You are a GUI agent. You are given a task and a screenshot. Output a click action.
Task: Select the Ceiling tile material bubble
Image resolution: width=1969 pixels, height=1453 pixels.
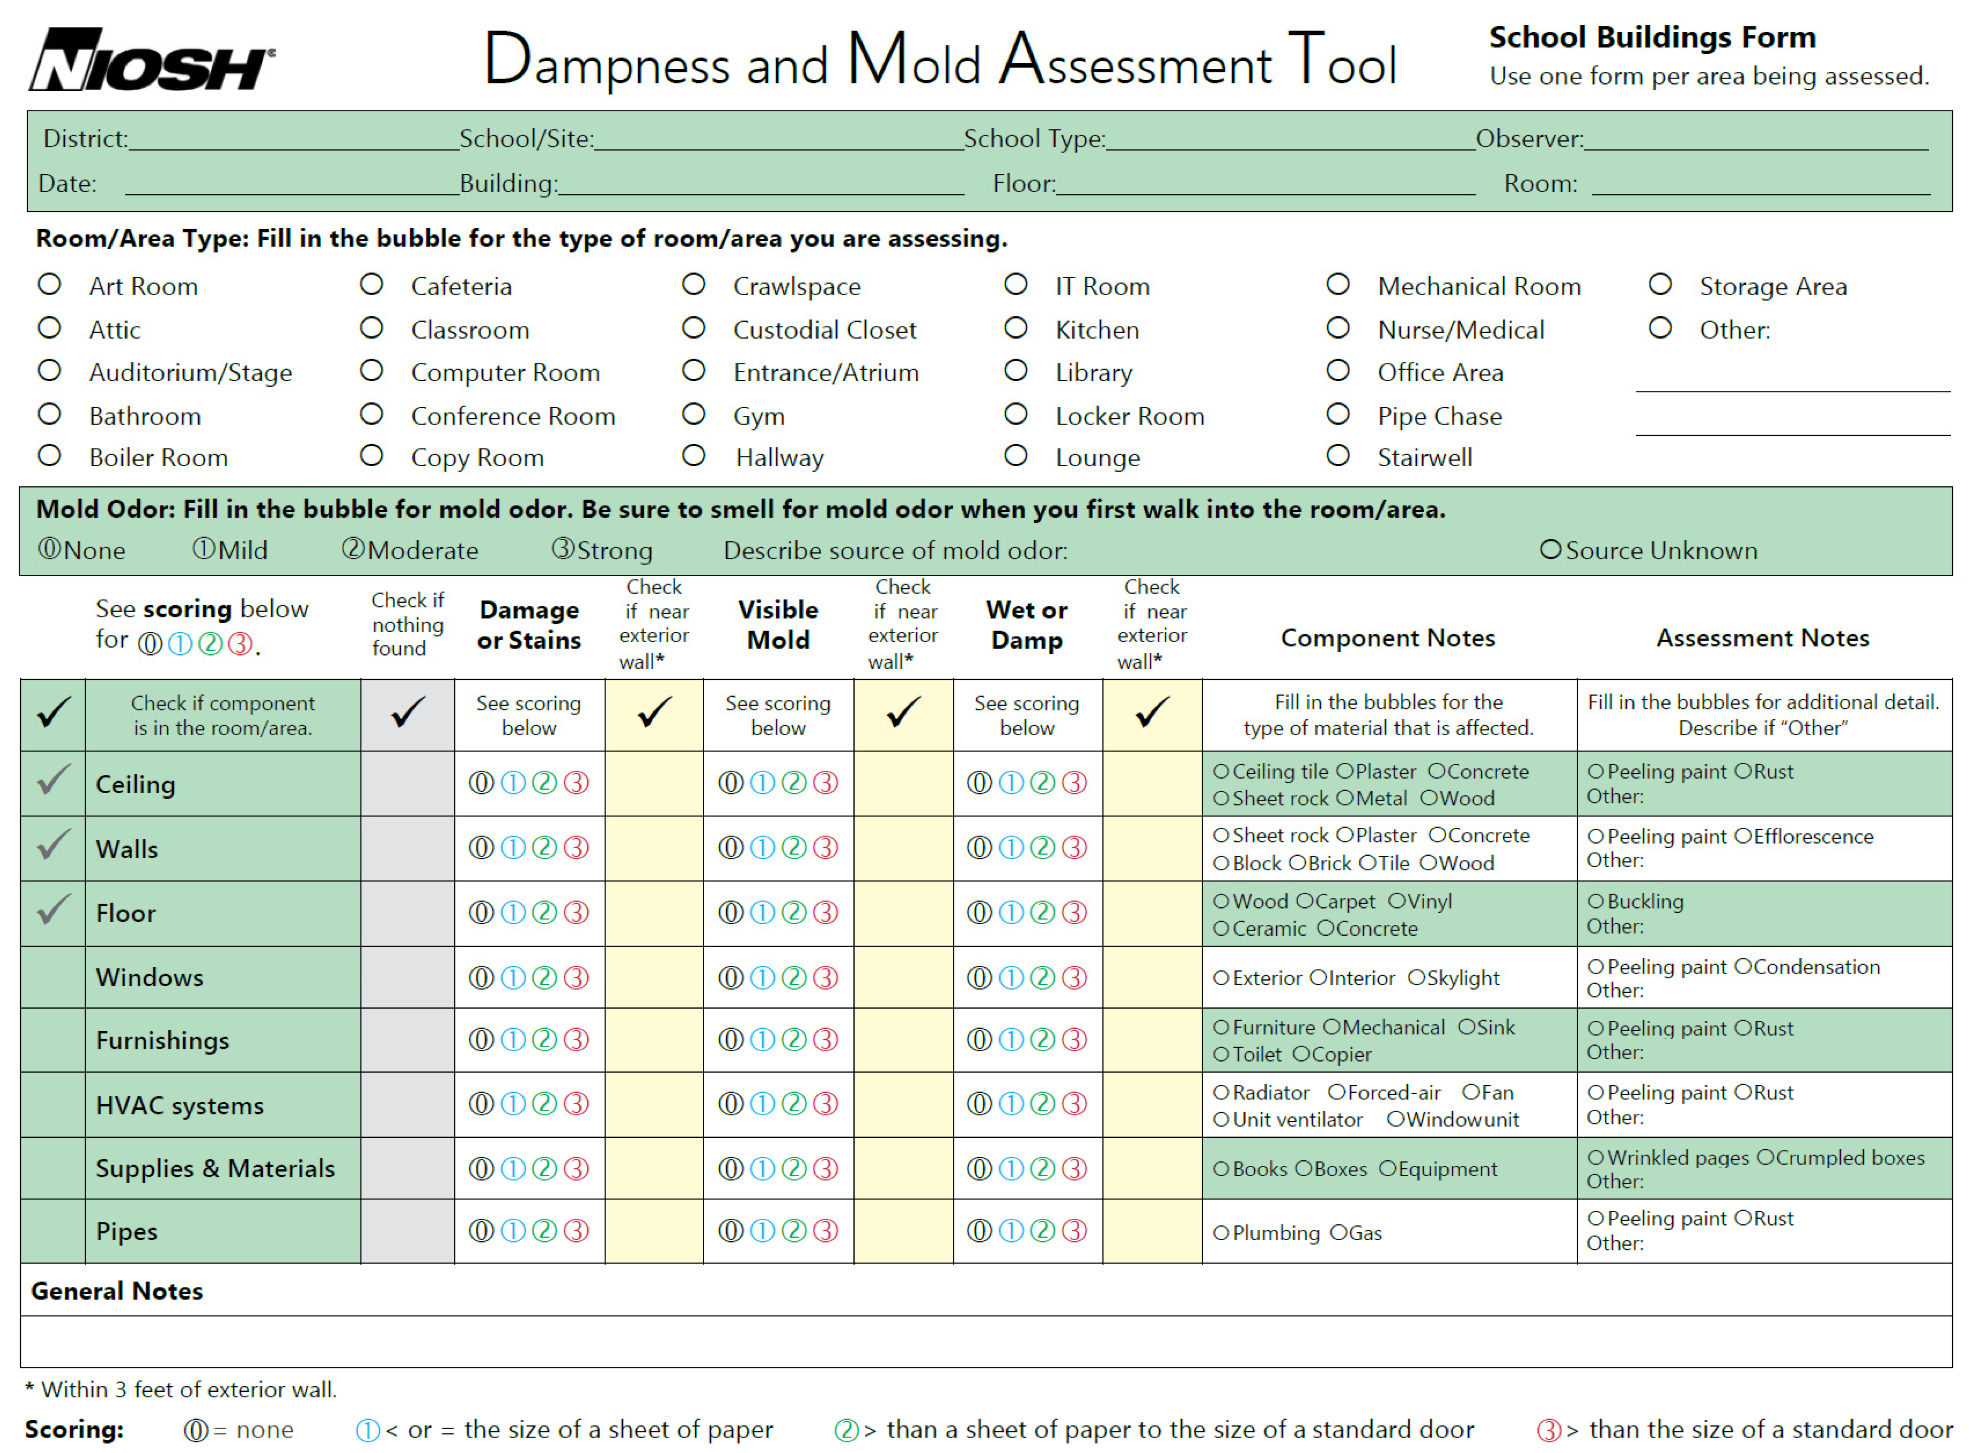pyautogui.click(x=1221, y=772)
